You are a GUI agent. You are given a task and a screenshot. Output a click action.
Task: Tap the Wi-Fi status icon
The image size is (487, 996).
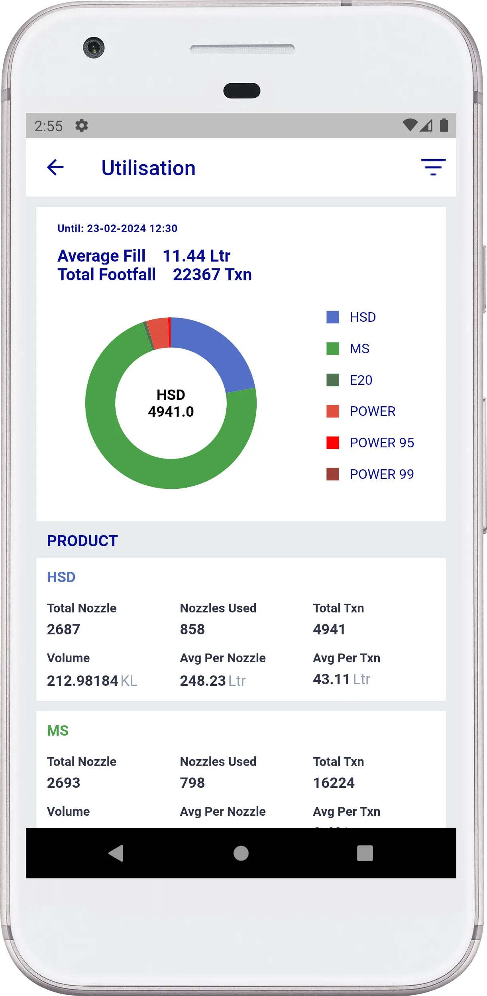coord(410,125)
